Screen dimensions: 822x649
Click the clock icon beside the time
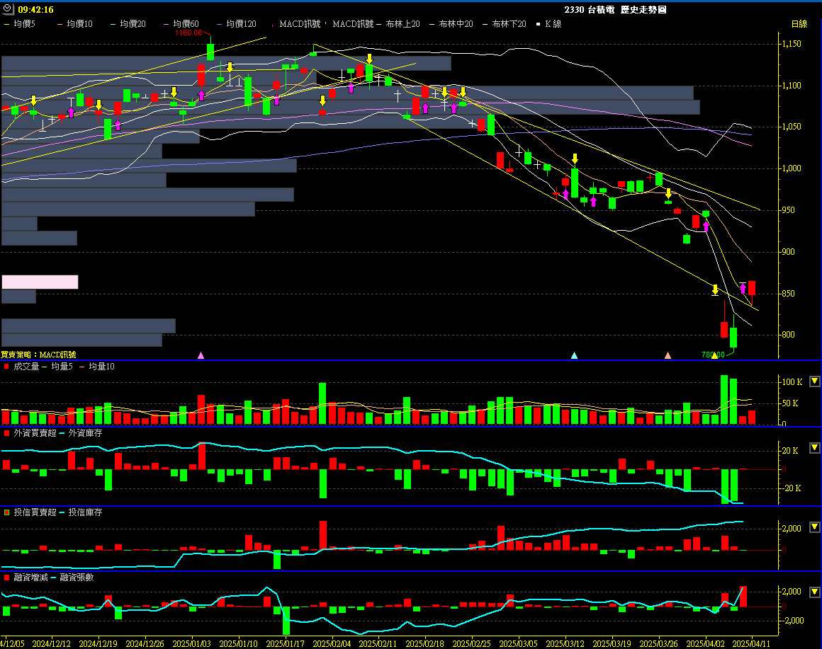[8, 9]
